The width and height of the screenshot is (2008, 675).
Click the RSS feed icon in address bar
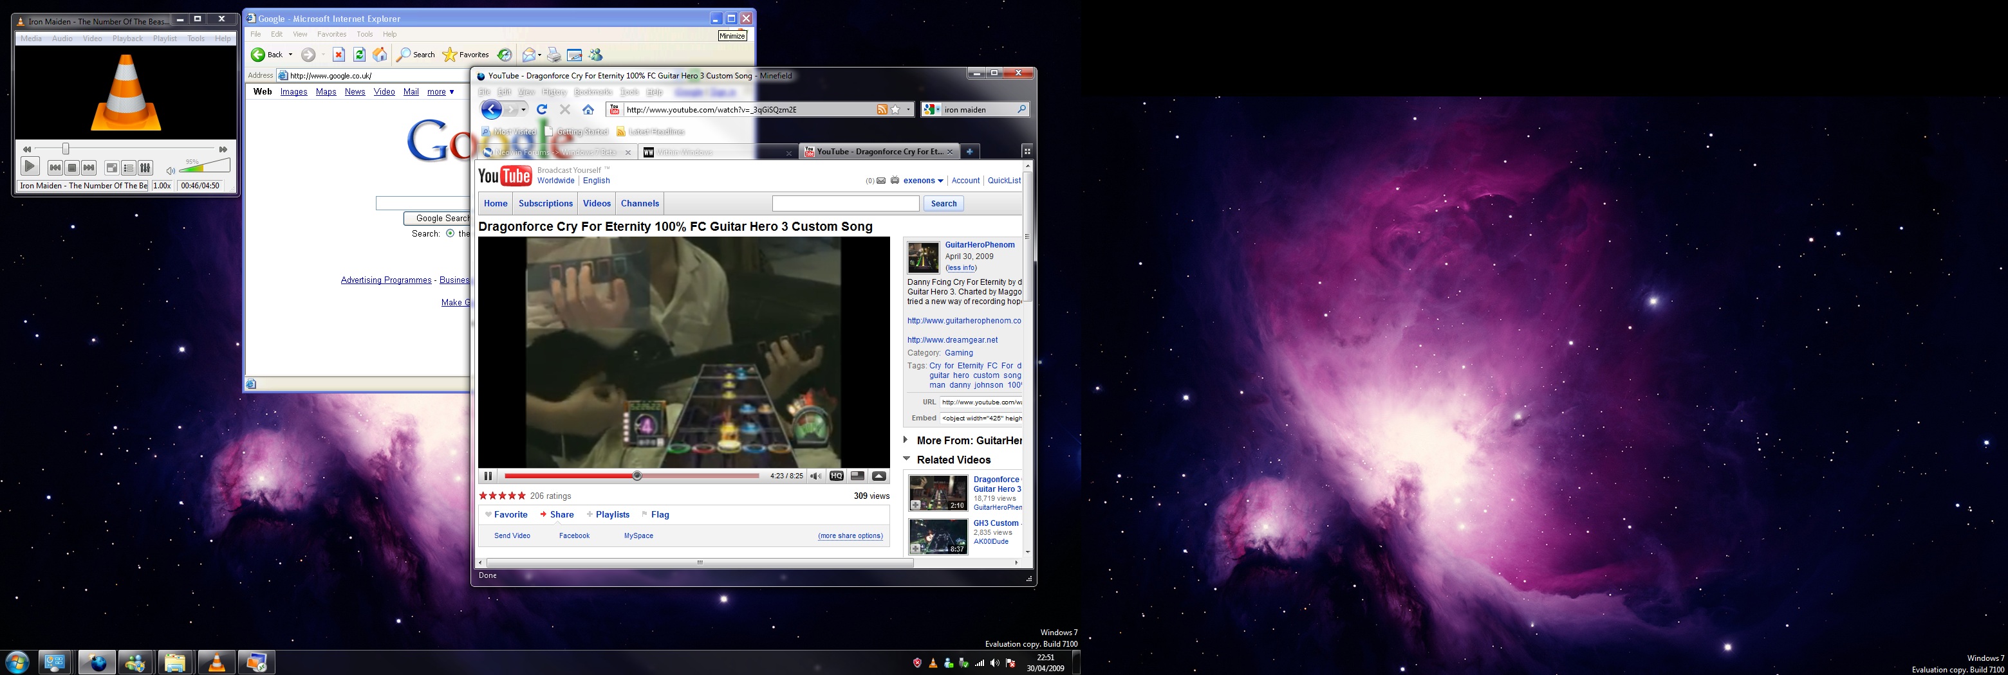[x=882, y=110]
